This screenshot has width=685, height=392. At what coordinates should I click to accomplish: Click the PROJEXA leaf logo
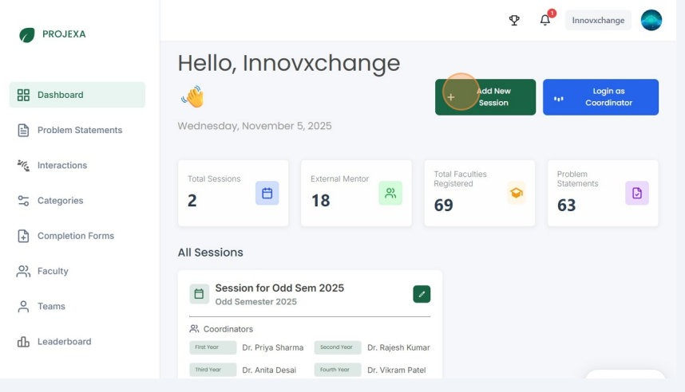(x=27, y=35)
